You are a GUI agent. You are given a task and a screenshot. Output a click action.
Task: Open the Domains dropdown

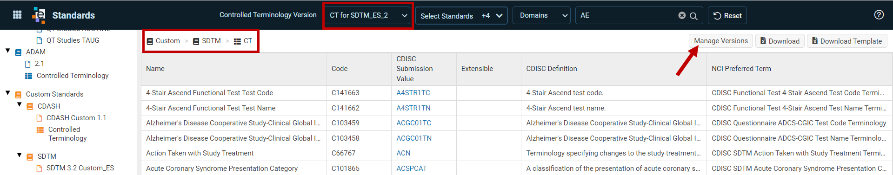click(x=542, y=15)
